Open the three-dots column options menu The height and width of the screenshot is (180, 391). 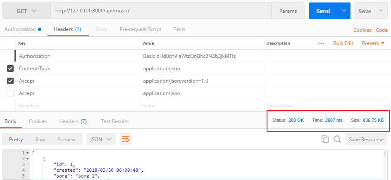pos(321,43)
